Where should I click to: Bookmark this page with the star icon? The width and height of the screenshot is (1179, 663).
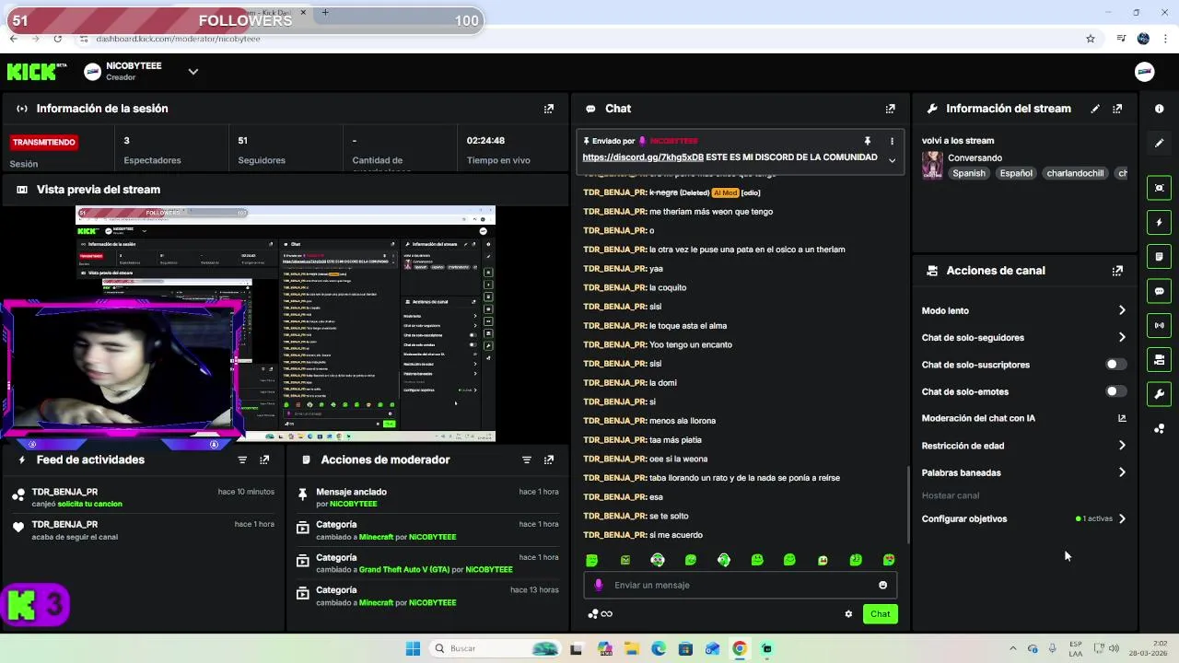point(1091,39)
